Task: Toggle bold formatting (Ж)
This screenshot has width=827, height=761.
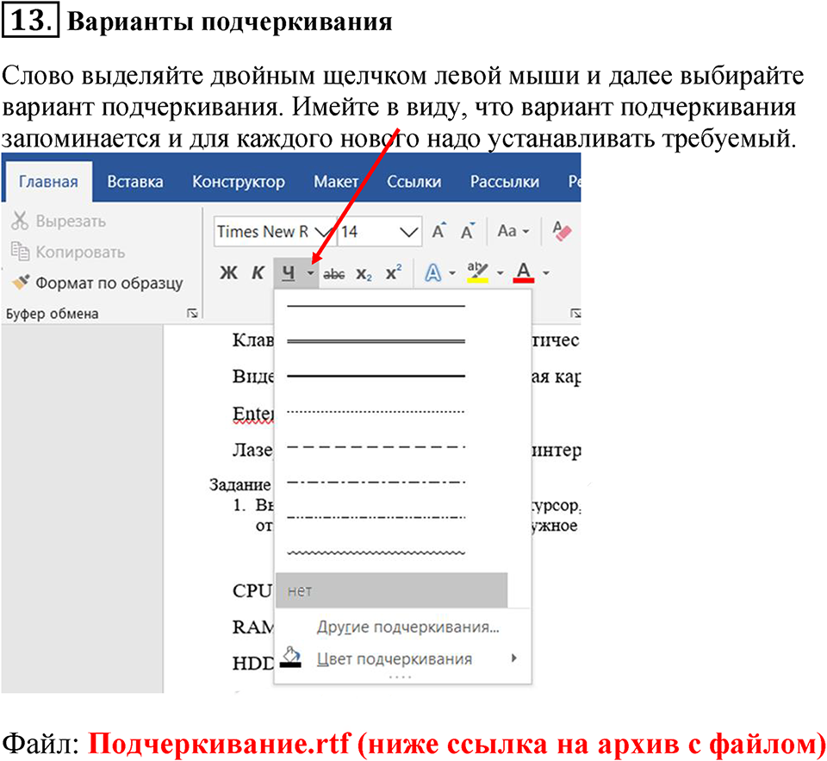Action: (228, 273)
